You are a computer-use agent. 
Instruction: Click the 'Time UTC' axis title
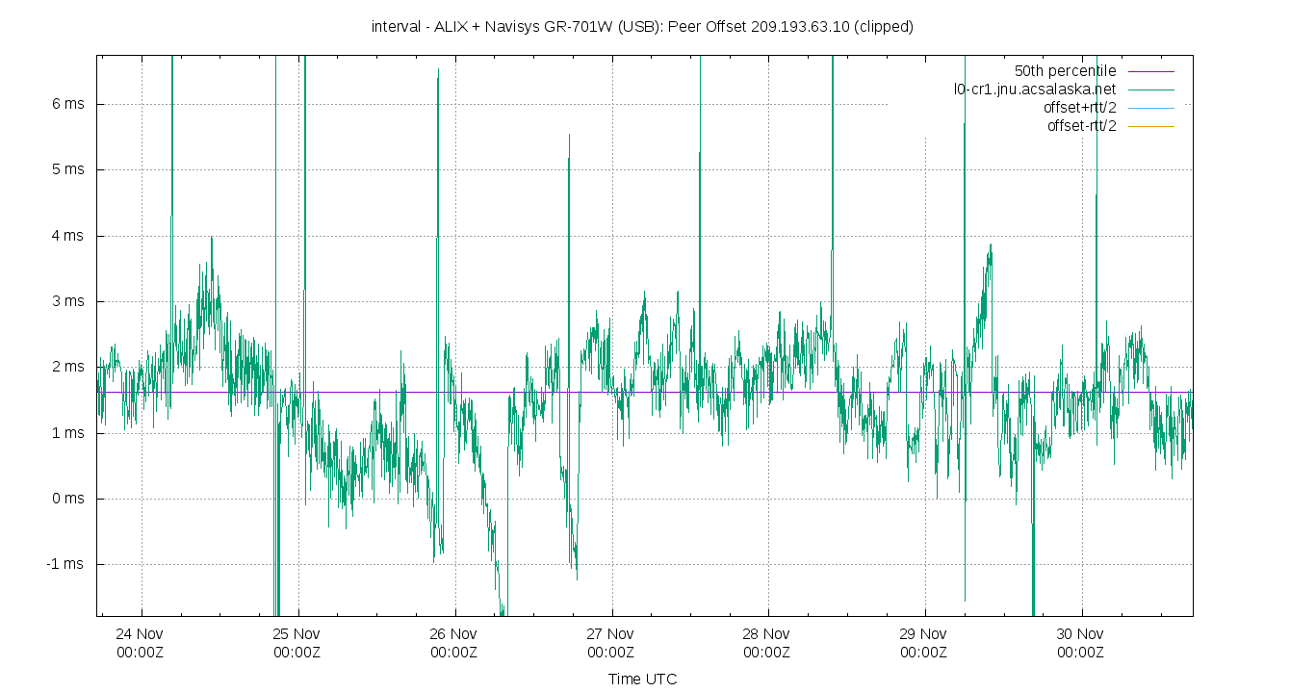point(642,680)
